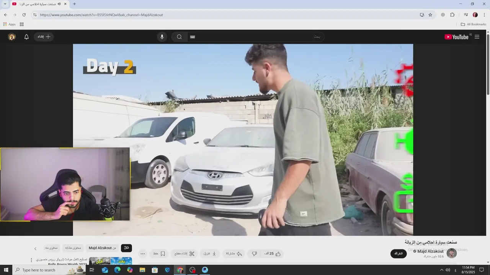Select the YouTube URL in address bar
490x275 pixels.
101,15
